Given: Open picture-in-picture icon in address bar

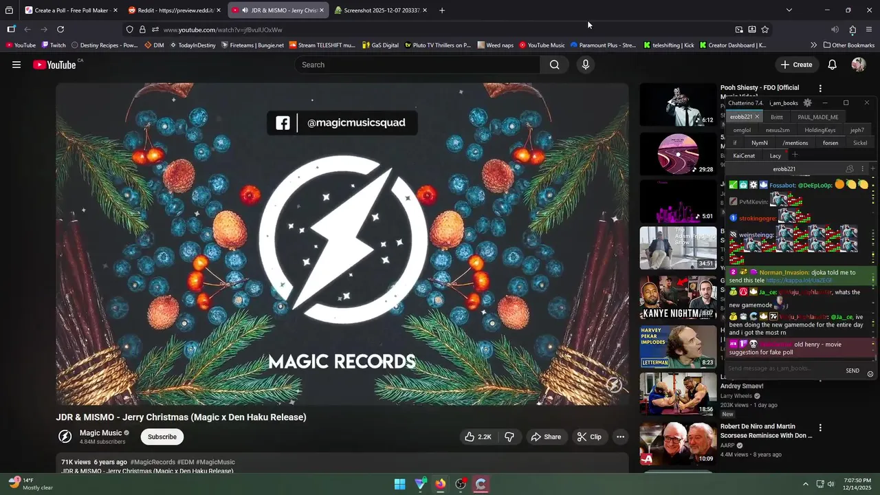Looking at the screenshot, I should click(x=739, y=30).
